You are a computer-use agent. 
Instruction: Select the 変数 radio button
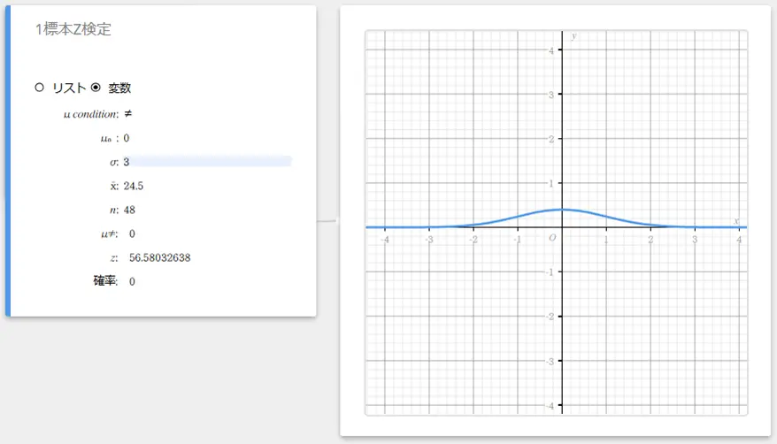point(96,88)
